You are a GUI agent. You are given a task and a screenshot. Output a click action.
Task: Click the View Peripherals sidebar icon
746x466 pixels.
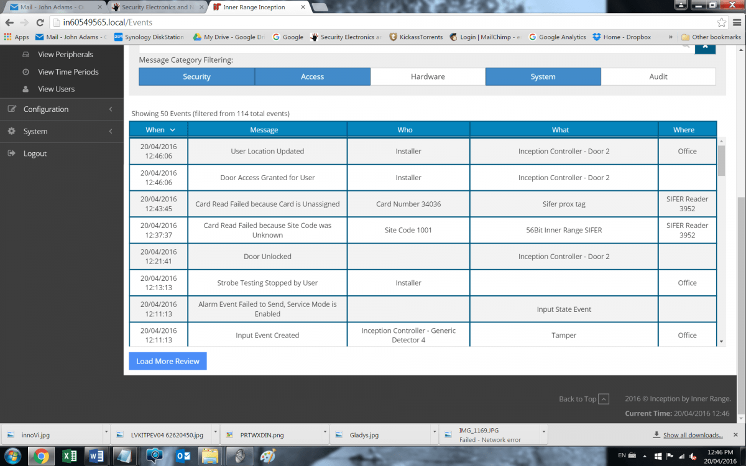point(25,55)
